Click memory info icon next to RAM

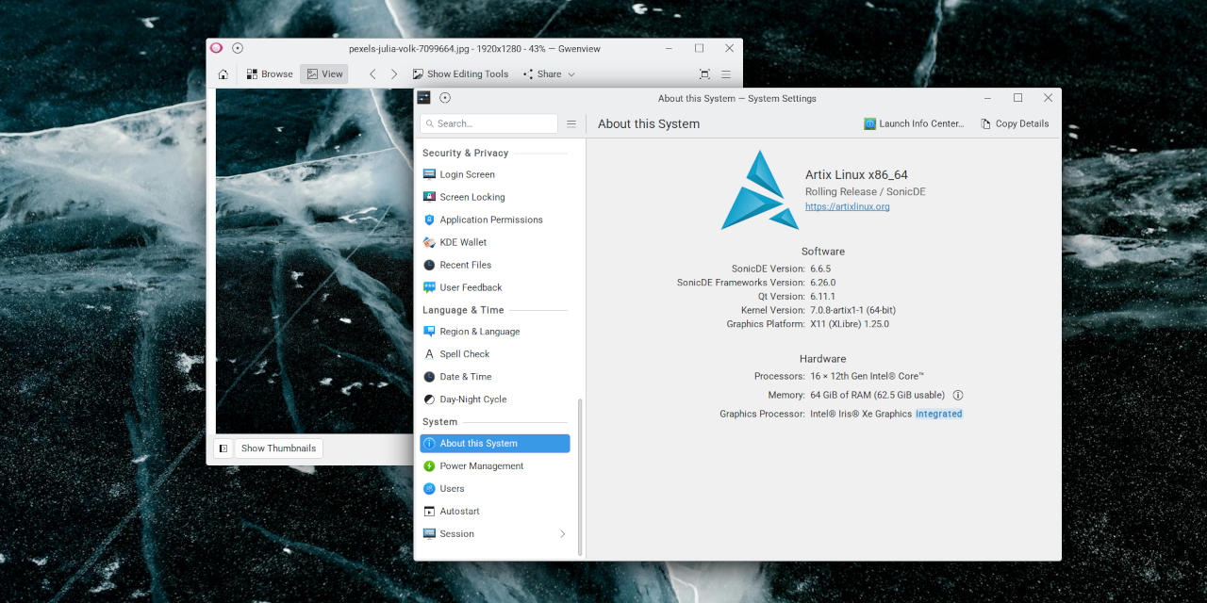point(958,396)
